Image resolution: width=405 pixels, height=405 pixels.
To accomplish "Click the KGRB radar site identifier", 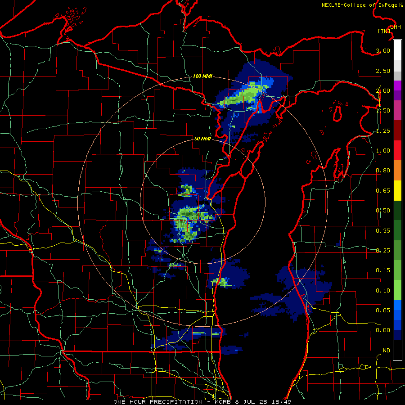I will pyautogui.click(x=224, y=402).
